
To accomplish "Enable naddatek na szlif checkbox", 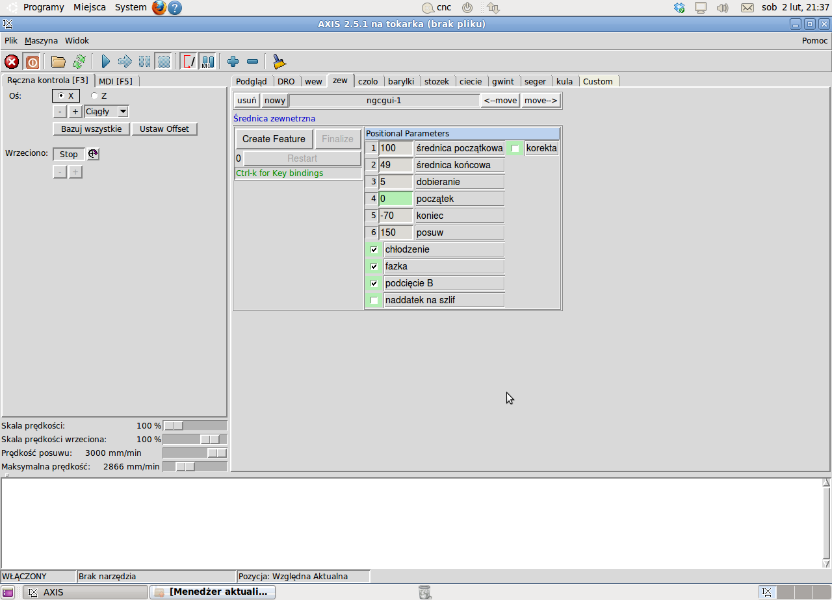I will pos(374,300).
